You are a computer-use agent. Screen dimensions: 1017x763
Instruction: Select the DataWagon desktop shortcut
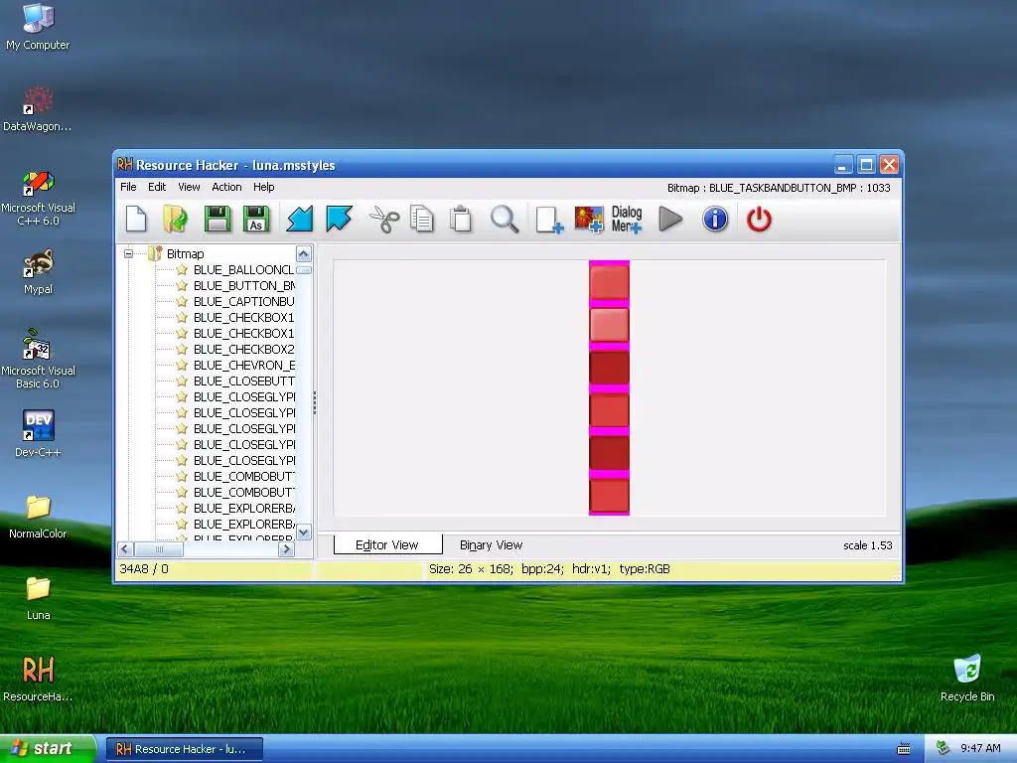click(x=38, y=108)
